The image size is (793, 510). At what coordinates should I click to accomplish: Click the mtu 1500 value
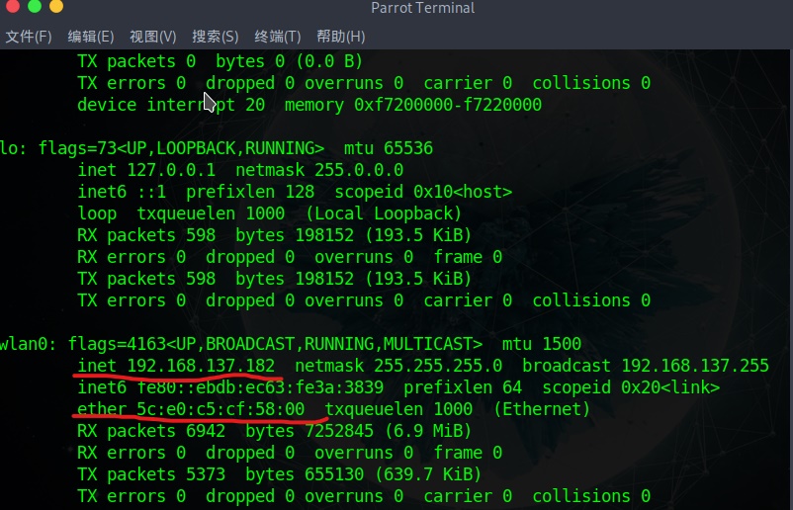542,344
